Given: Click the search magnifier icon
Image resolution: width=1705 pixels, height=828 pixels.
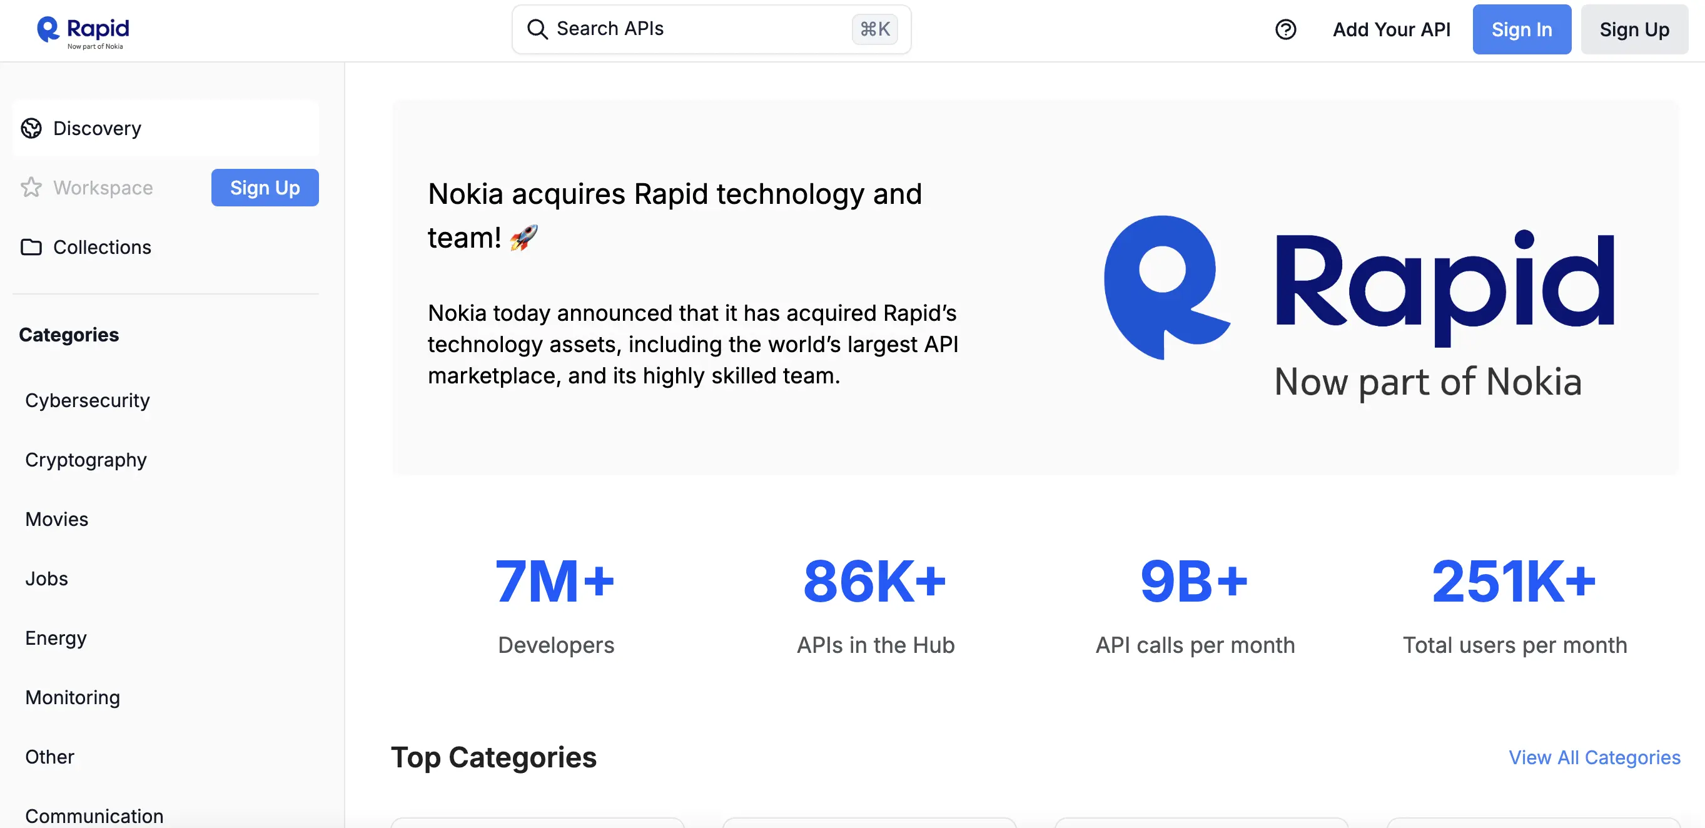Looking at the screenshot, I should pyautogui.click(x=537, y=29).
